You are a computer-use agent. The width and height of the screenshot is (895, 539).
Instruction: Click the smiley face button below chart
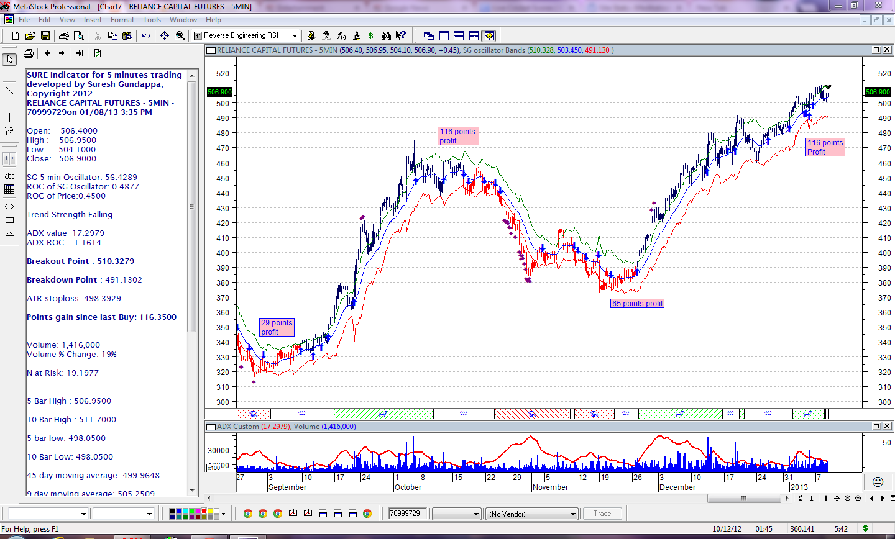pyautogui.click(x=878, y=481)
